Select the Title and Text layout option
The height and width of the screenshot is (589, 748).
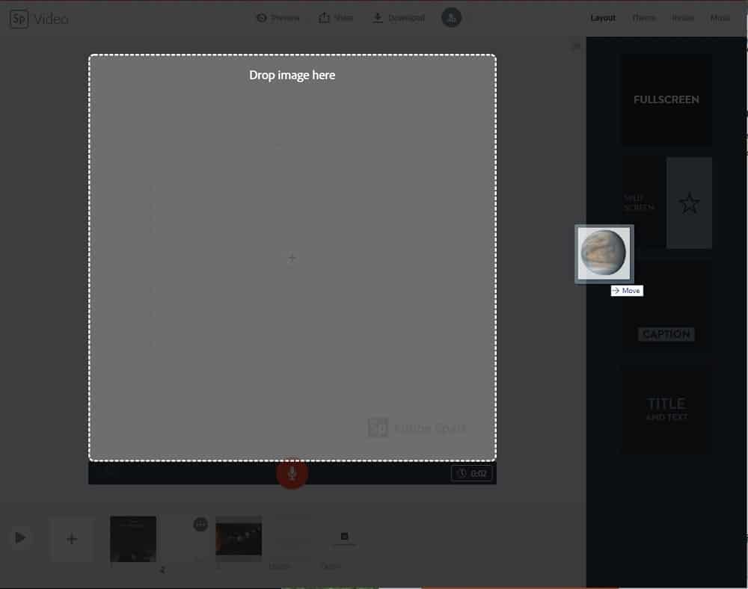tap(666, 410)
